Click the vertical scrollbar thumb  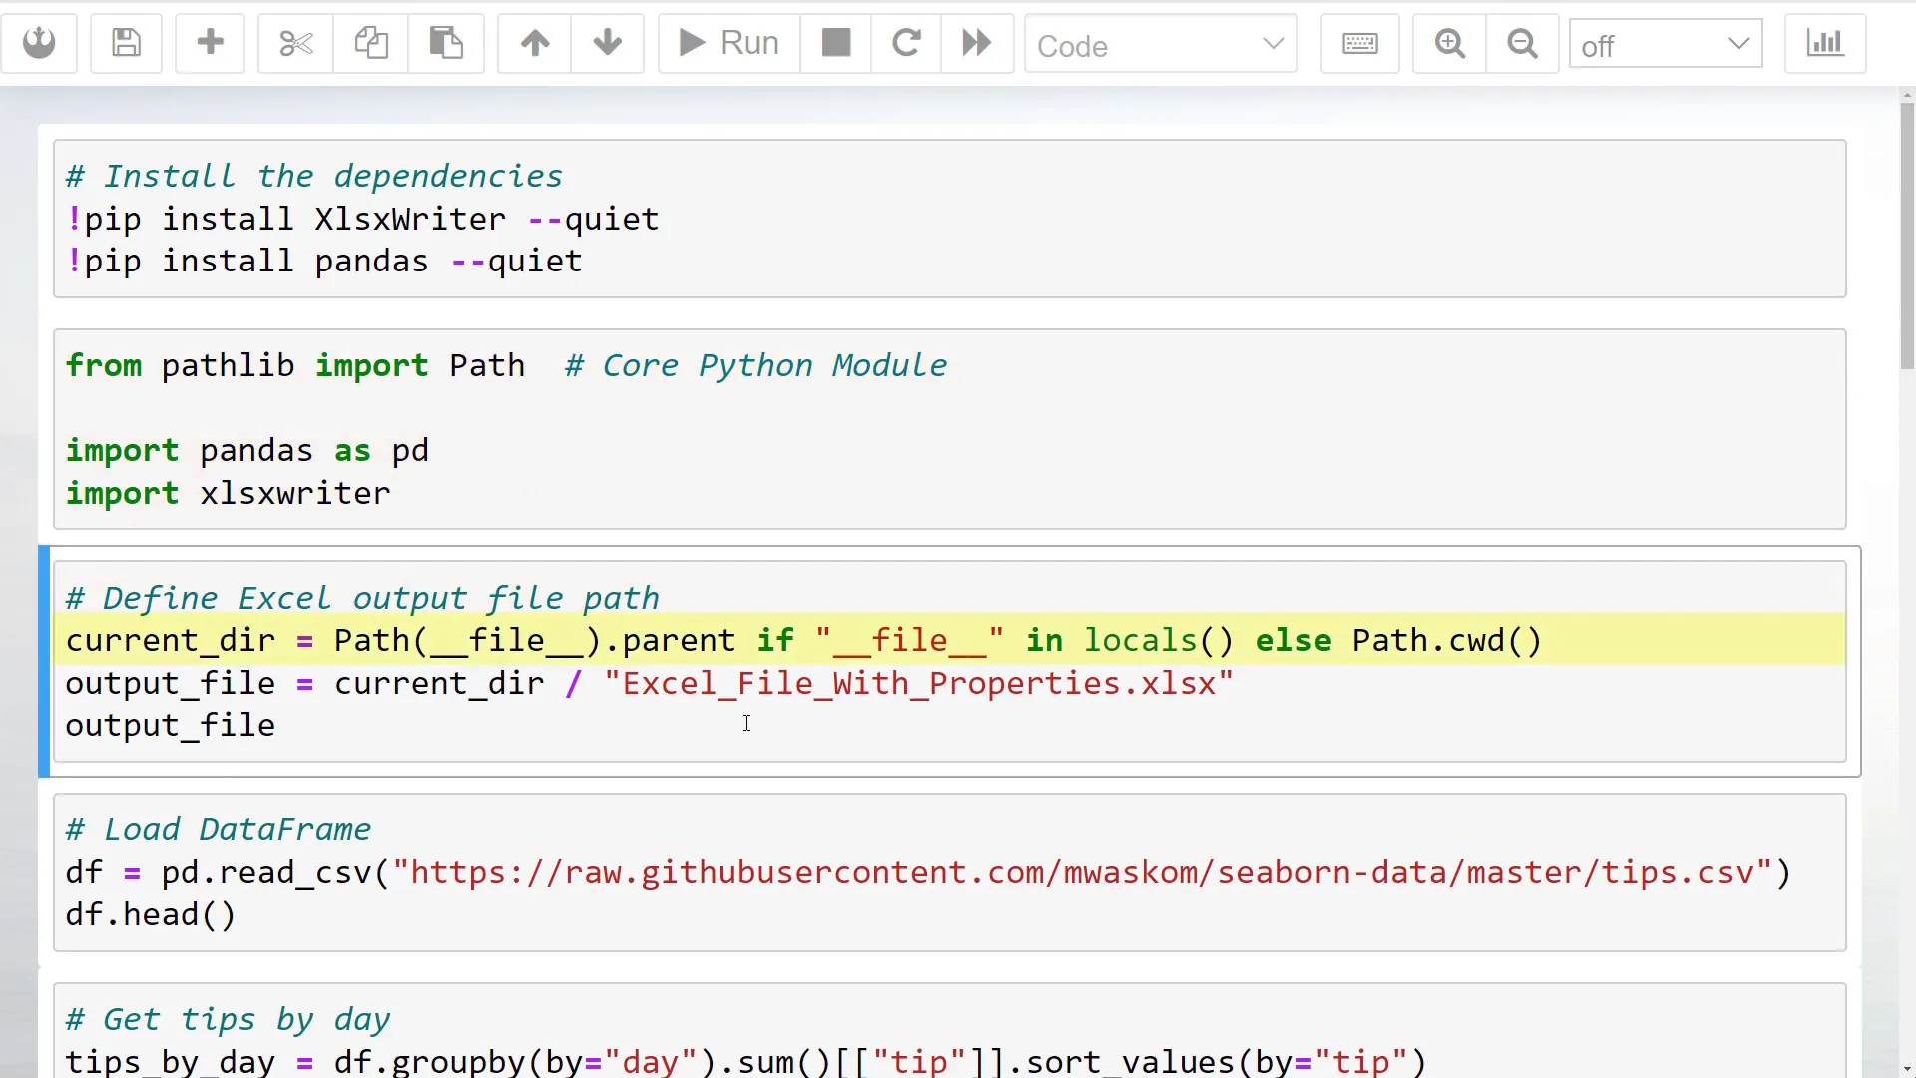(1907, 237)
